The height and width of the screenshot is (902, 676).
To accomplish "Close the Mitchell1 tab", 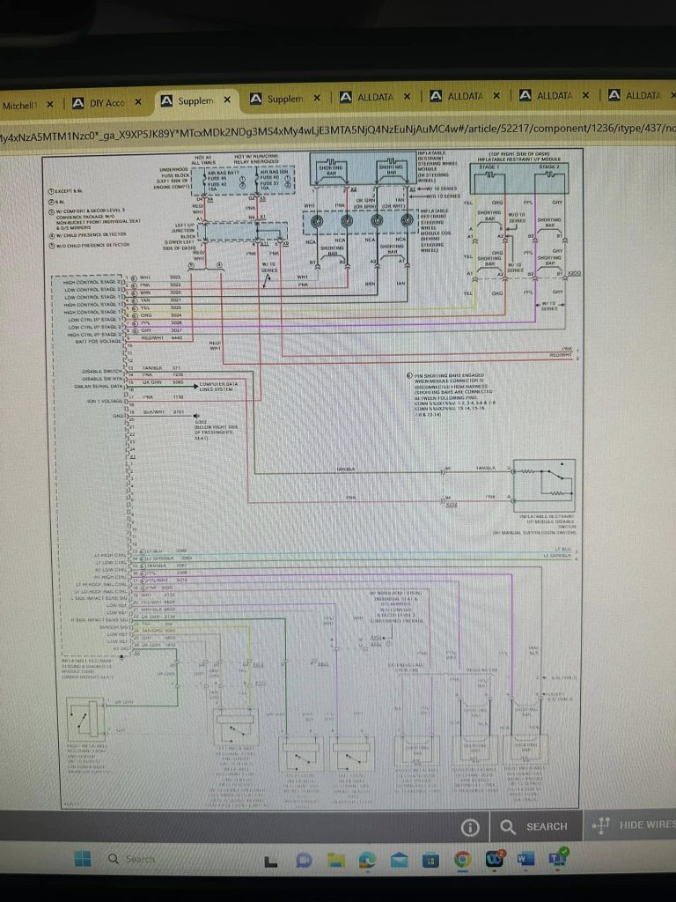I will [50, 104].
